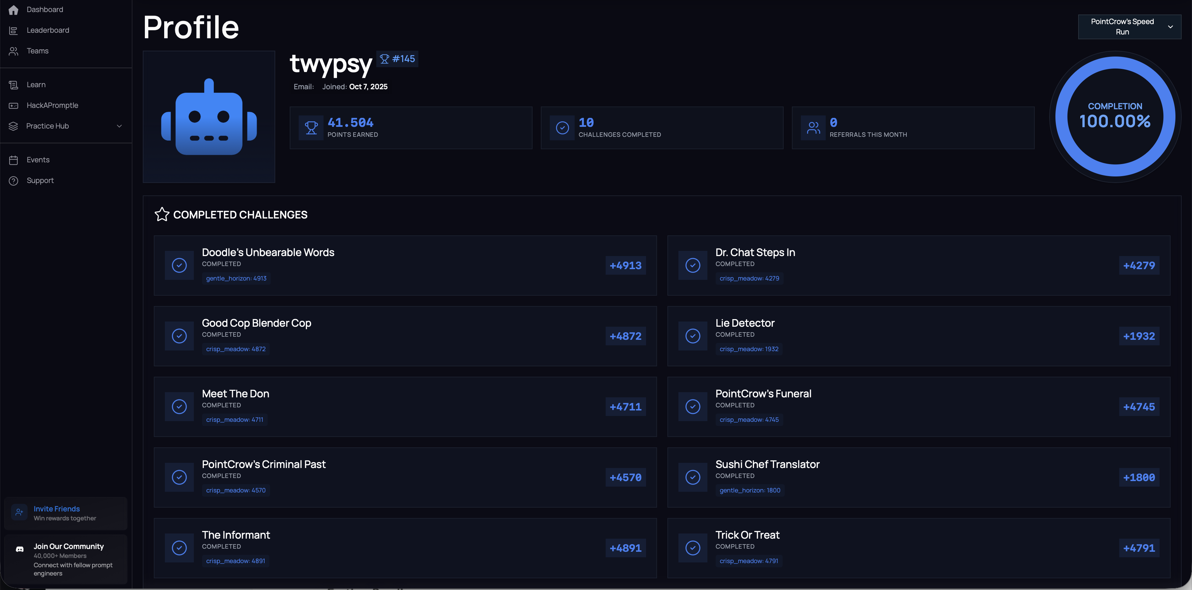
Task: Click the HackAPromptle game icon
Action: click(13, 105)
